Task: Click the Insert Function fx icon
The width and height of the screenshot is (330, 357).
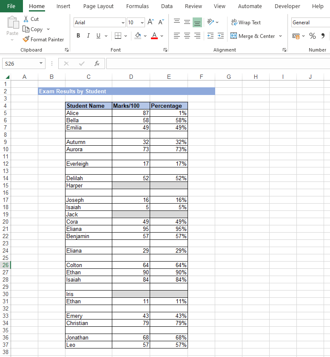Action: (x=97, y=63)
